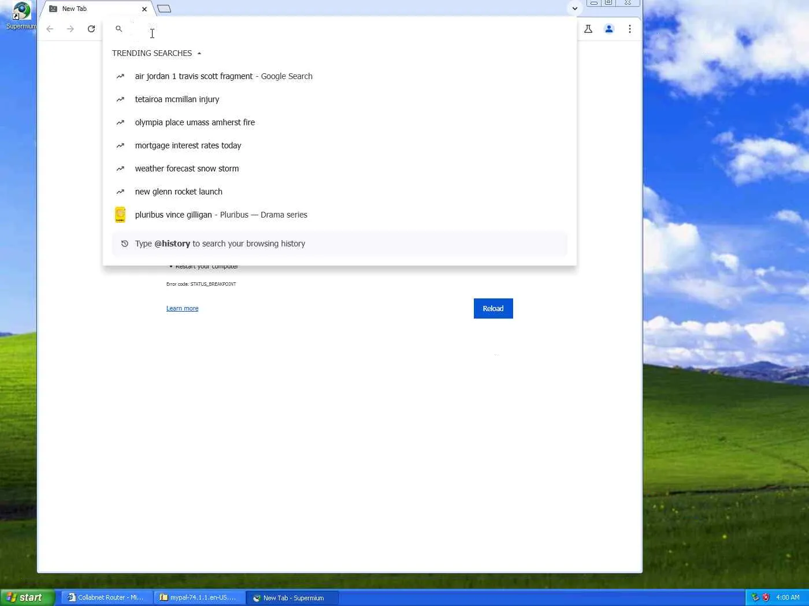The height and width of the screenshot is (606, 809).
Task: Click the '@history' browsing history hint row
Action: pyautogui.click(x=340, y=244)
